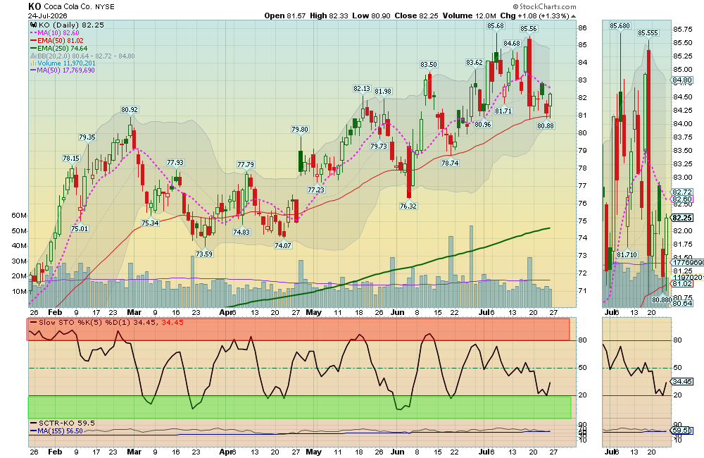Click the '76.32' June low label
This screenshot has height=458, width=704.
coord(408,206)
